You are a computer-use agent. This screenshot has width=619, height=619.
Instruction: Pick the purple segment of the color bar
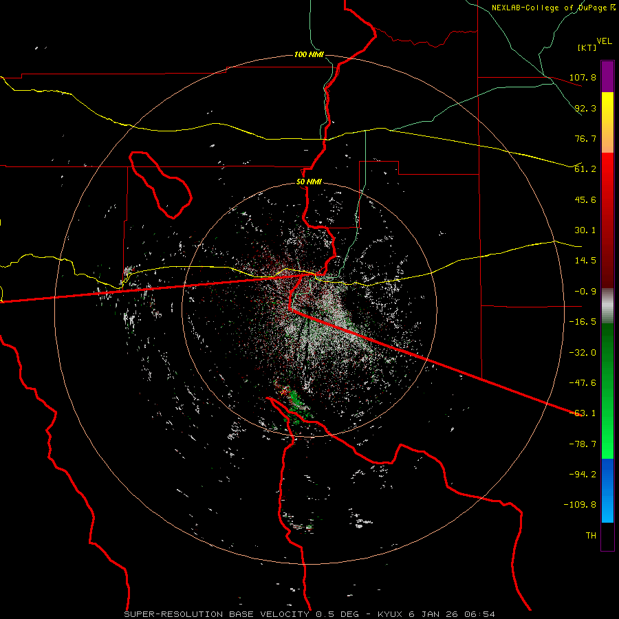click(x=607, y=76)
